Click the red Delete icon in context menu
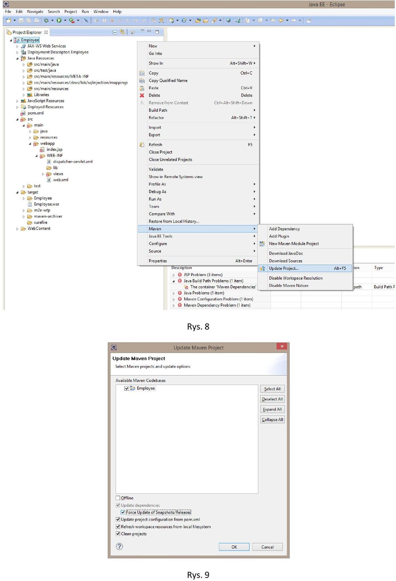The image size is (396, 581). tap(142, 95)
